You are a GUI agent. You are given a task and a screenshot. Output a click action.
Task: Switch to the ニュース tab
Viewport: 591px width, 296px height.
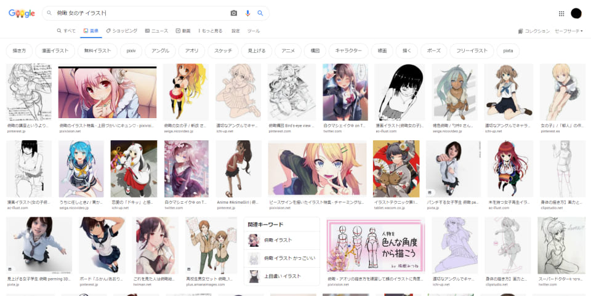point(156,31)
